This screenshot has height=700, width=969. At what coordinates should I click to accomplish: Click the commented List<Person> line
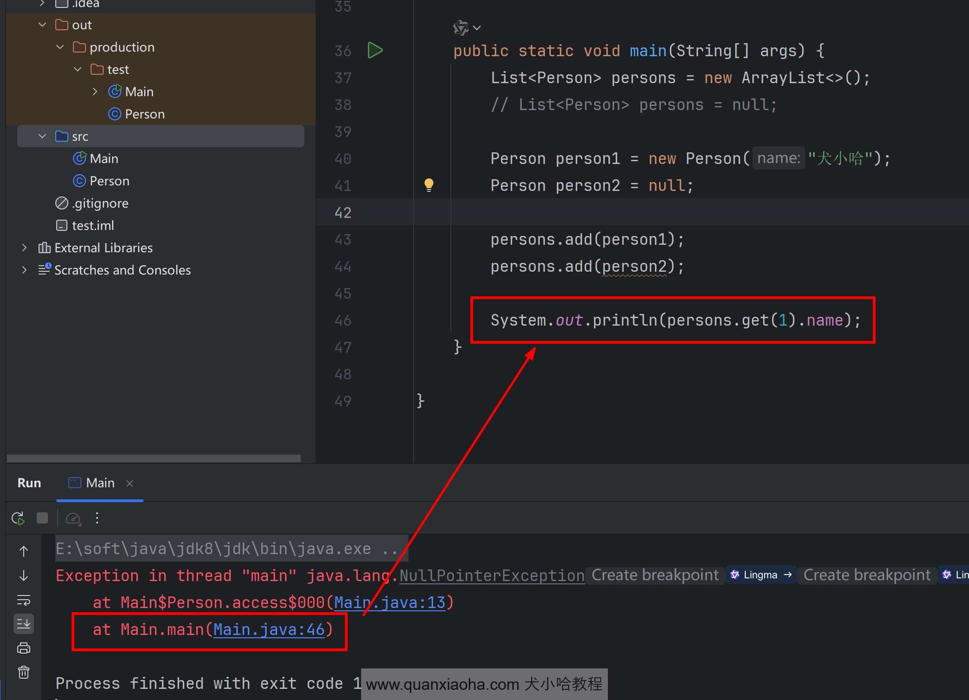[x=634, y=105]
